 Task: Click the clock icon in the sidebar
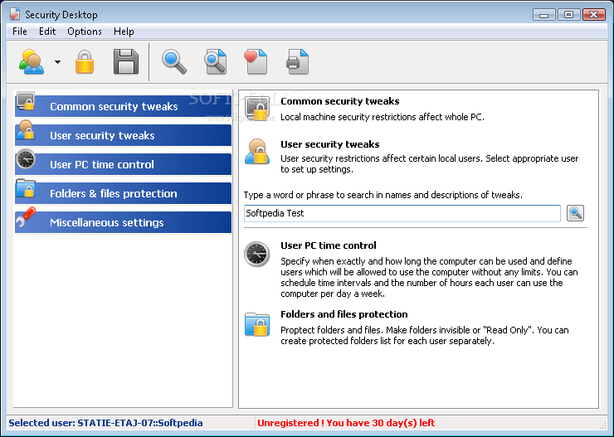27,159
